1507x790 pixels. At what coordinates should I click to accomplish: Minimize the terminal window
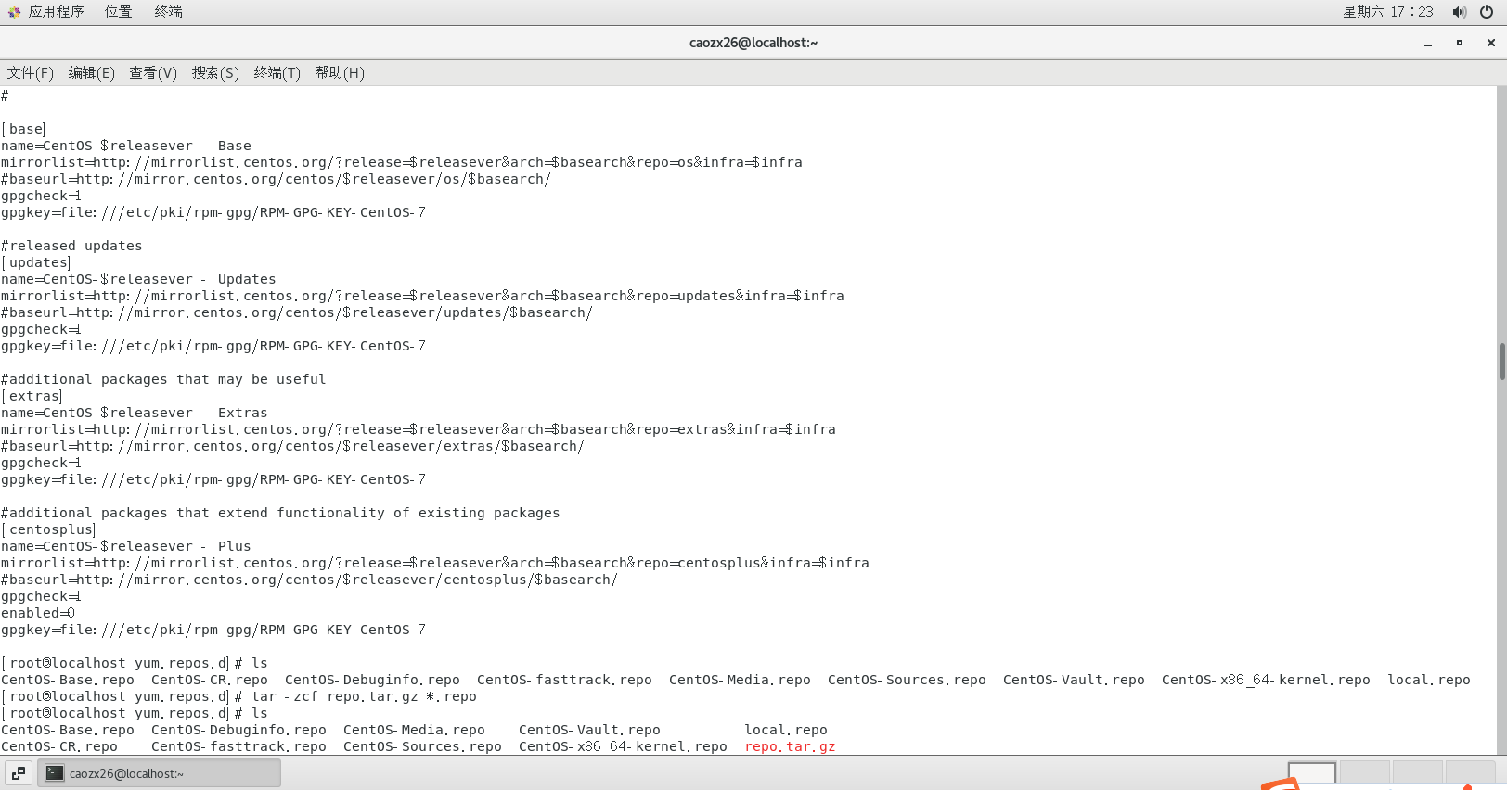[1428, 43]
